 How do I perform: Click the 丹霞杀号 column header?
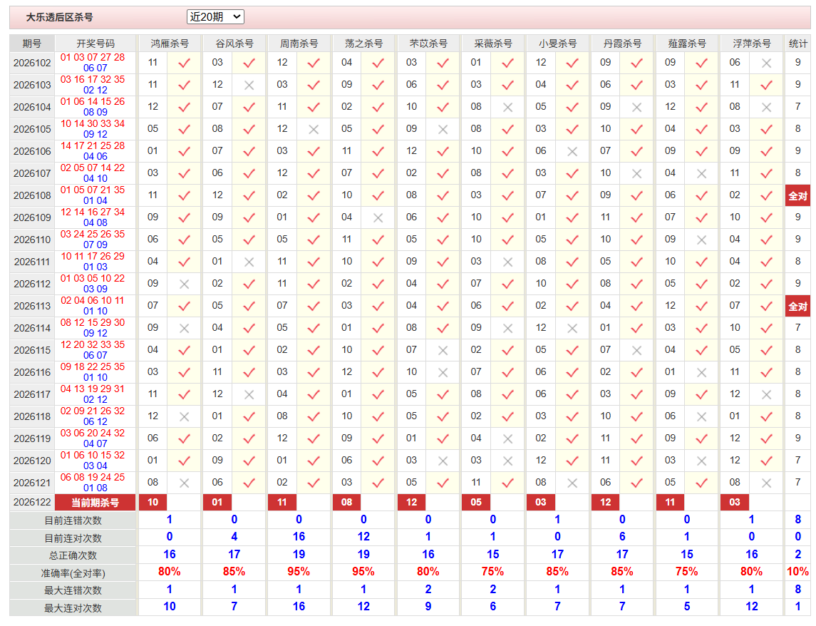coord(622,43)
